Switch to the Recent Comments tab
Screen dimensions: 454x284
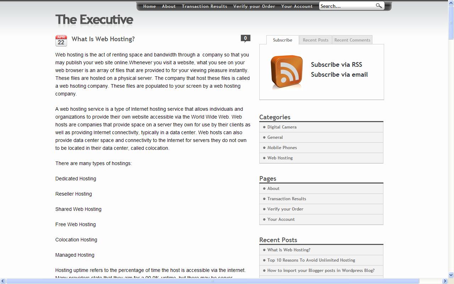pyautogui.click(x=352, y=40)
